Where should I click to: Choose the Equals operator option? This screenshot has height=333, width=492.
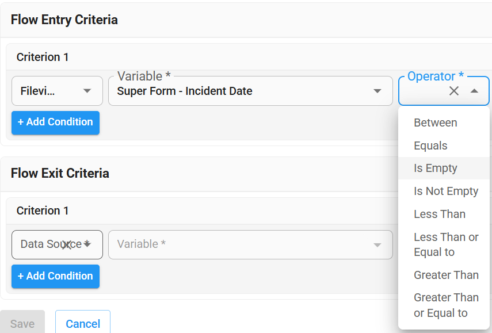click(430, 146)
